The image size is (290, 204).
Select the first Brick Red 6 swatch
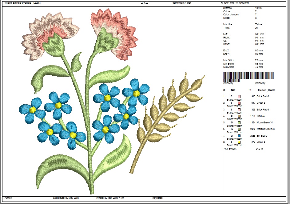point(239,97)
